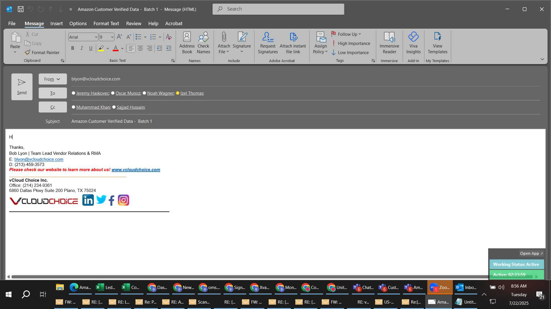Screen dimensions: 551x309
Task: Launch Immersive Reader
Action: (389, 43)
